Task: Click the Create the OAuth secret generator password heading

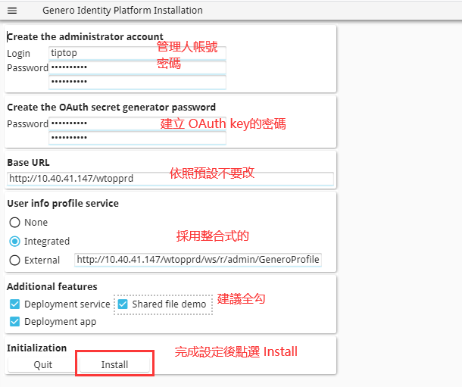Action: coord(111,108)
